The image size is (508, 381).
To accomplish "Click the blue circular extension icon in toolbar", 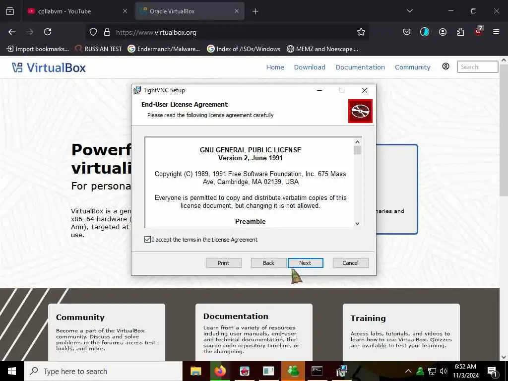I will tap(425, 32).
